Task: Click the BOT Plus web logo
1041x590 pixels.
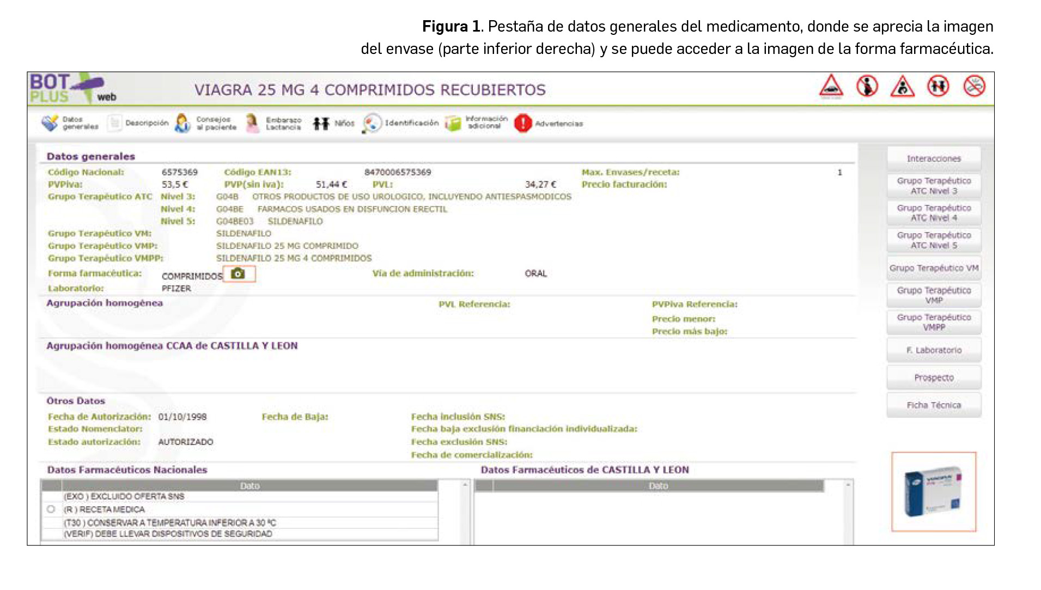Action: (72, 89)
